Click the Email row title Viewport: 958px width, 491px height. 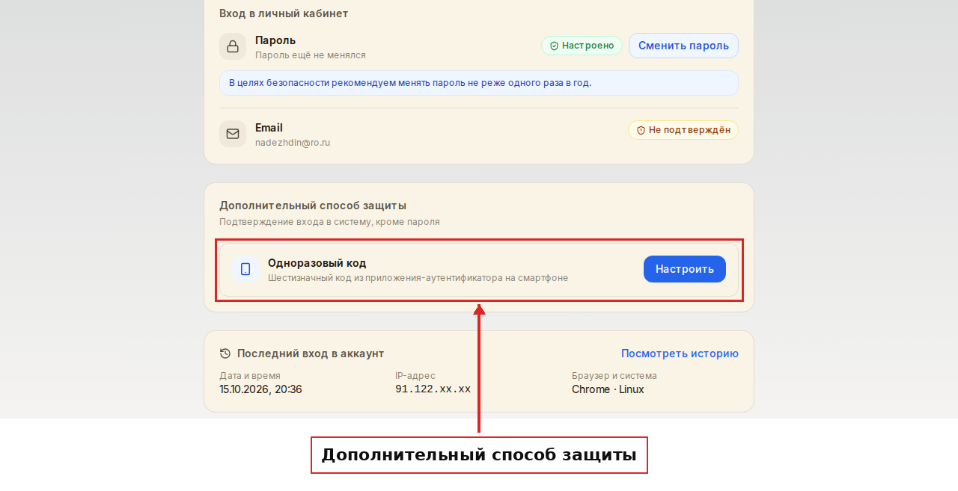[x=269, y=128]
